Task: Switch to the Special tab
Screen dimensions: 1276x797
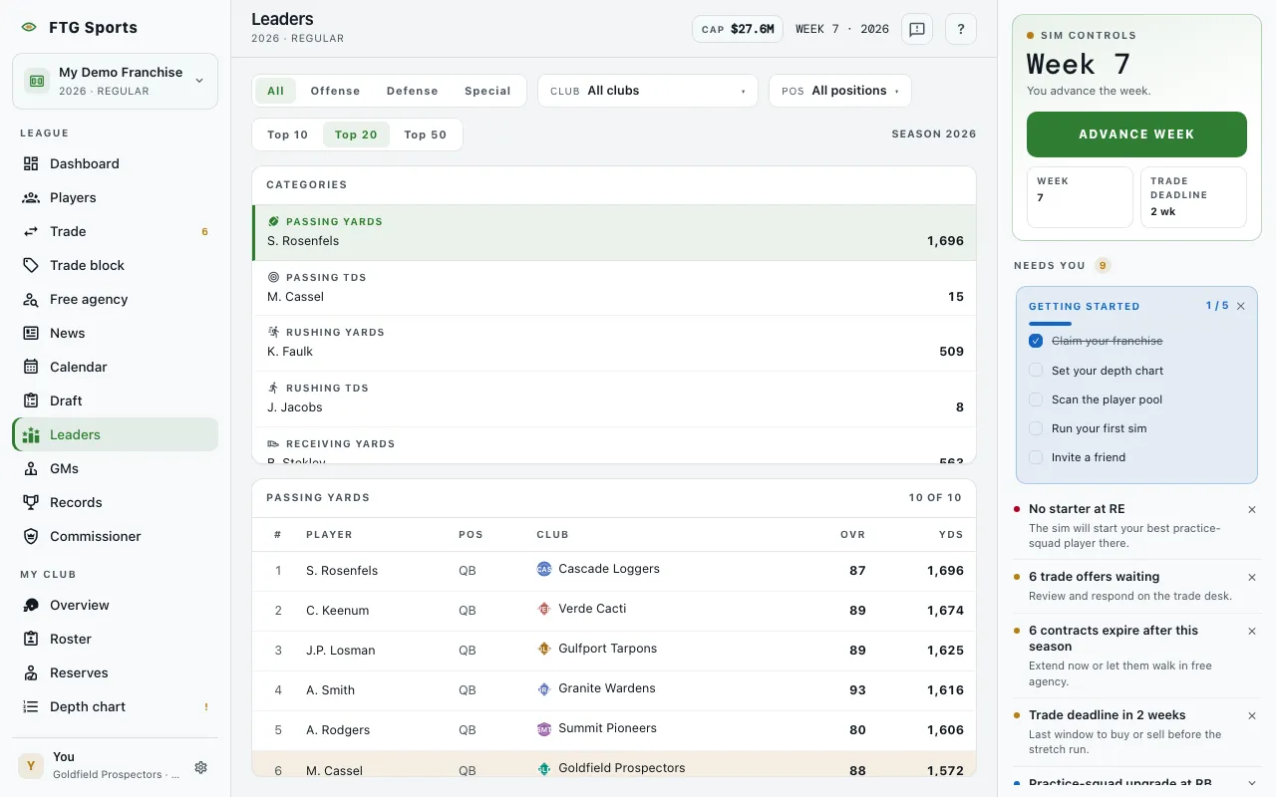Action: (487, 91)
